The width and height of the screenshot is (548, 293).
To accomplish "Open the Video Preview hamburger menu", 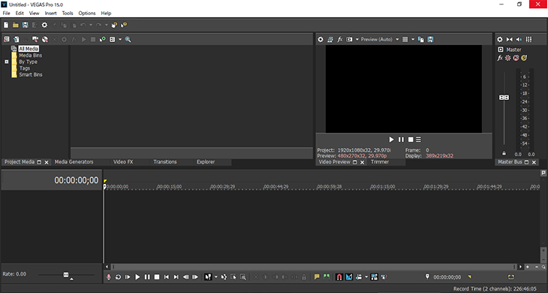I will click(x=418, y=140).
